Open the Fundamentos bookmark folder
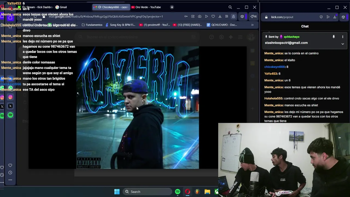This screenshot has width=350, height=197. (92, 25)
